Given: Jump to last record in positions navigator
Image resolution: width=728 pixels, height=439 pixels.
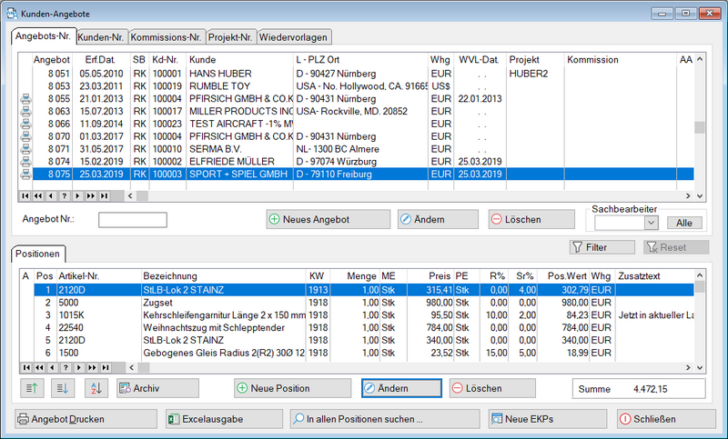Looking at the screenshot, I should (104, 366).
